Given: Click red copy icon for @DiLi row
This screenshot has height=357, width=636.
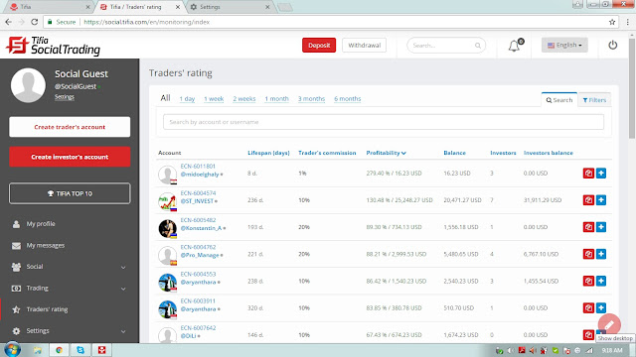Looking at the screenshot, I should (x=588, y=335).
